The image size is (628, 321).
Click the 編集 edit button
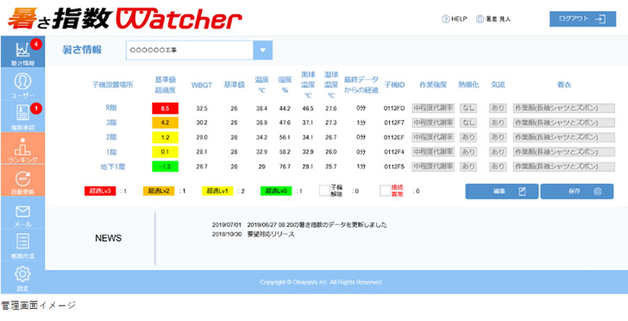[501, 192]
